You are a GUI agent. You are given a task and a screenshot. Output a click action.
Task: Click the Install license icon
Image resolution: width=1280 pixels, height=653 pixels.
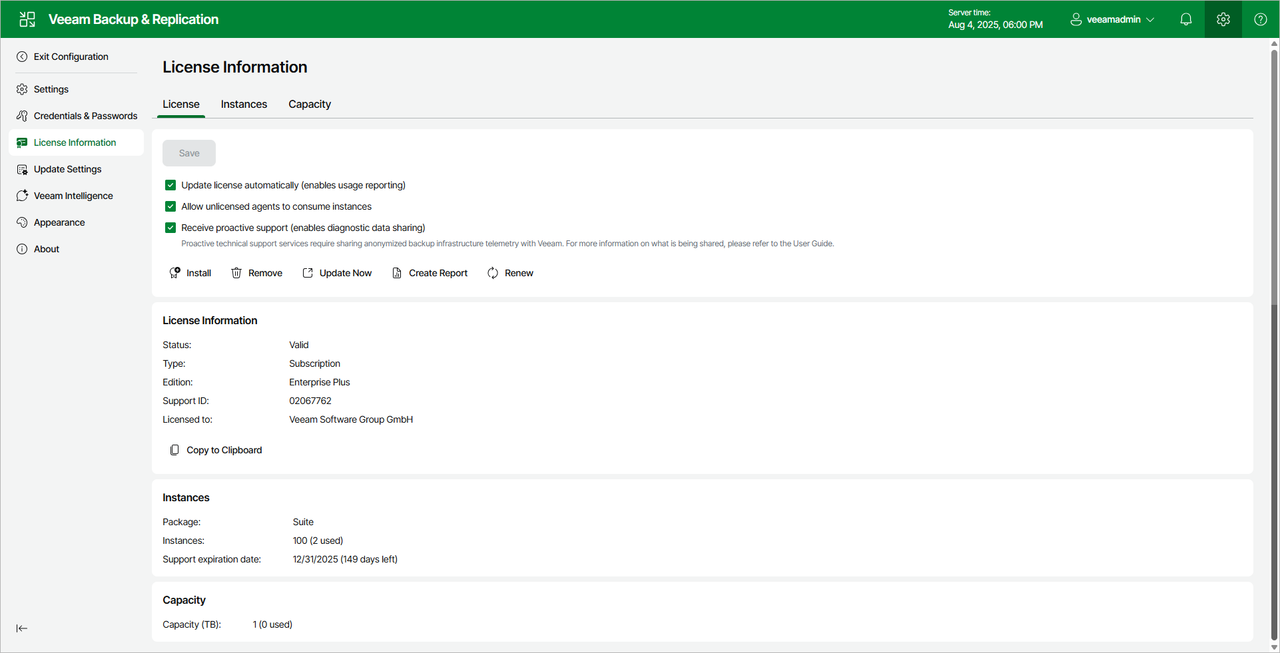(x=174, y=273)
